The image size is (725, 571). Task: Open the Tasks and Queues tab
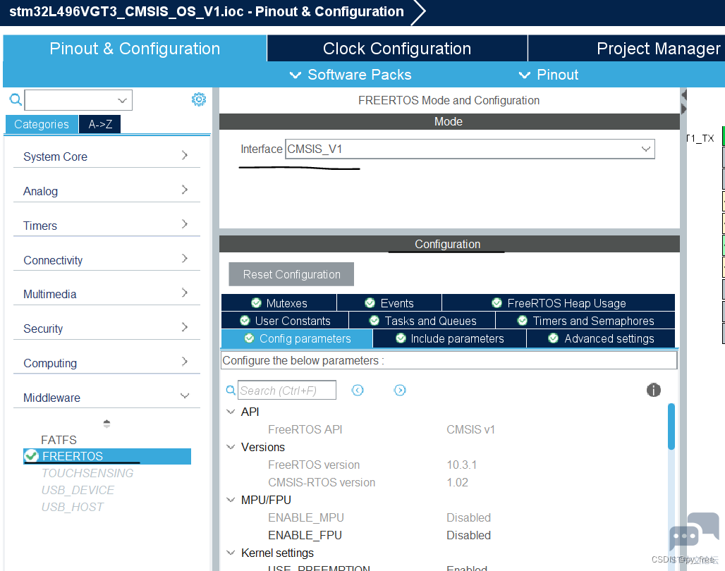coord(422,321)
